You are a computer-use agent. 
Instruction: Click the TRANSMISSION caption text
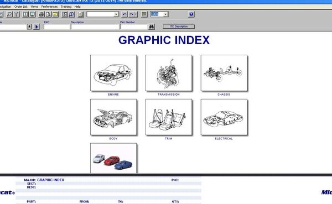pyautogui.click(x=169, y=95)
